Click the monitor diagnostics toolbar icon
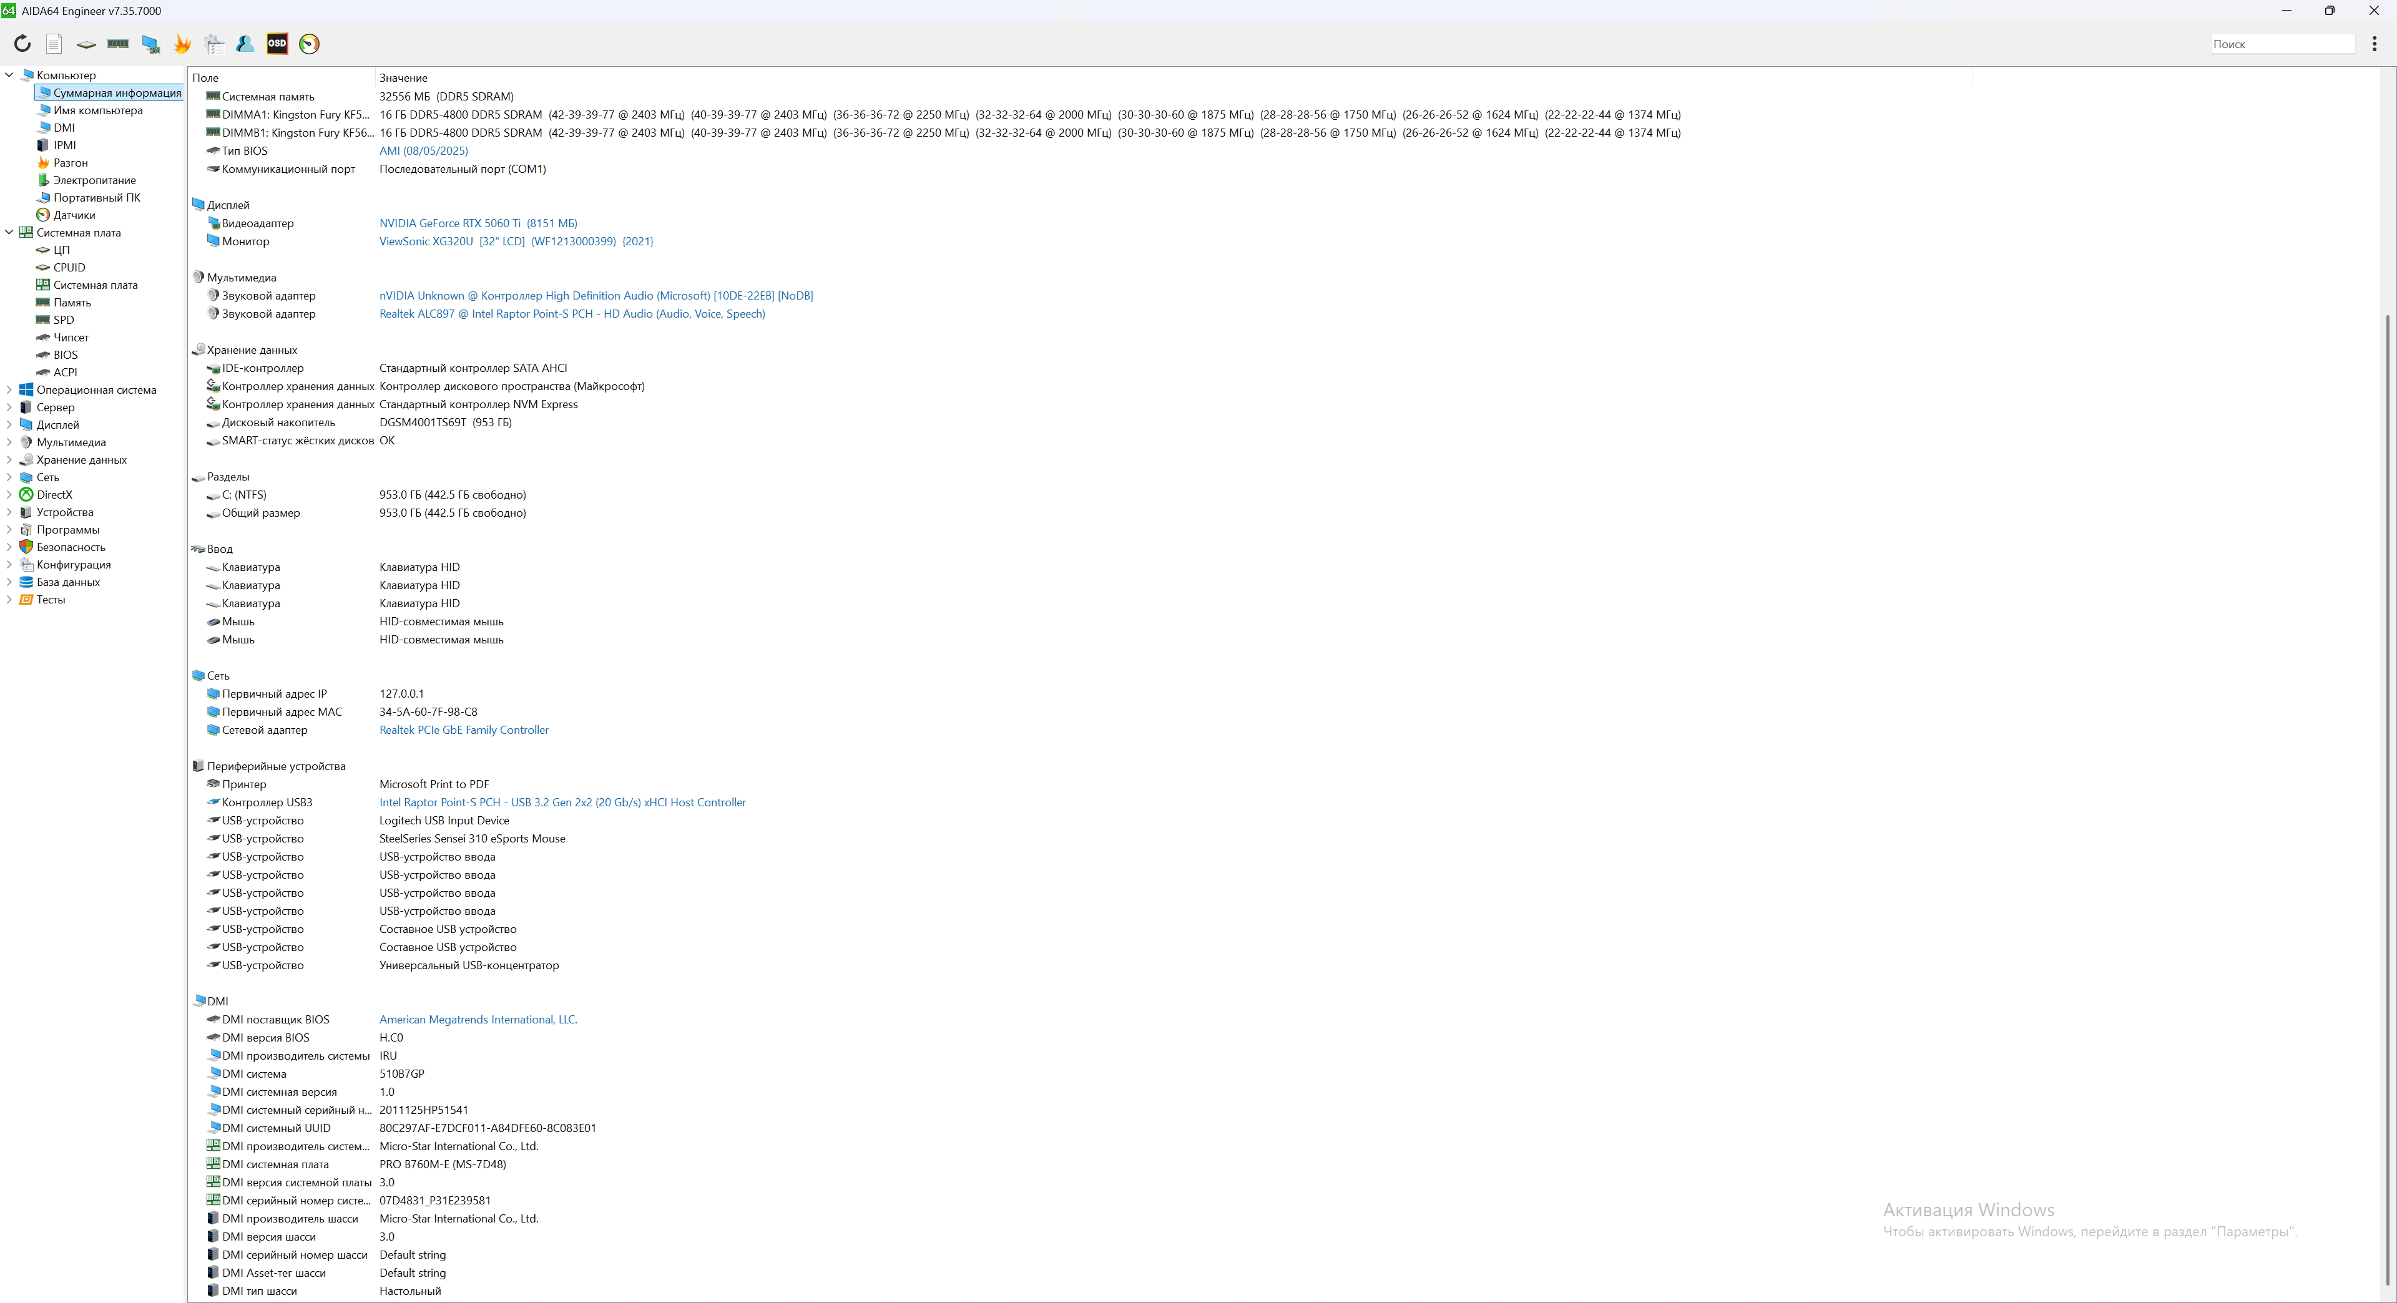 [150, 44]
